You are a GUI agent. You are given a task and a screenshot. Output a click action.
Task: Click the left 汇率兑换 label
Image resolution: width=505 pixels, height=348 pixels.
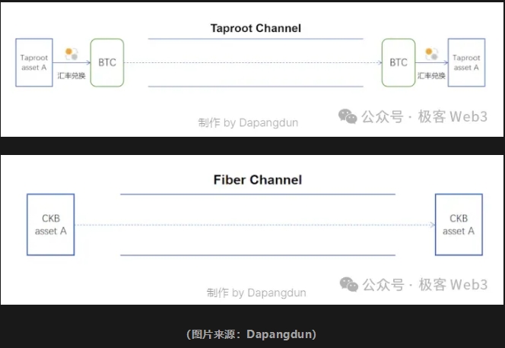[x=71, y=75]
